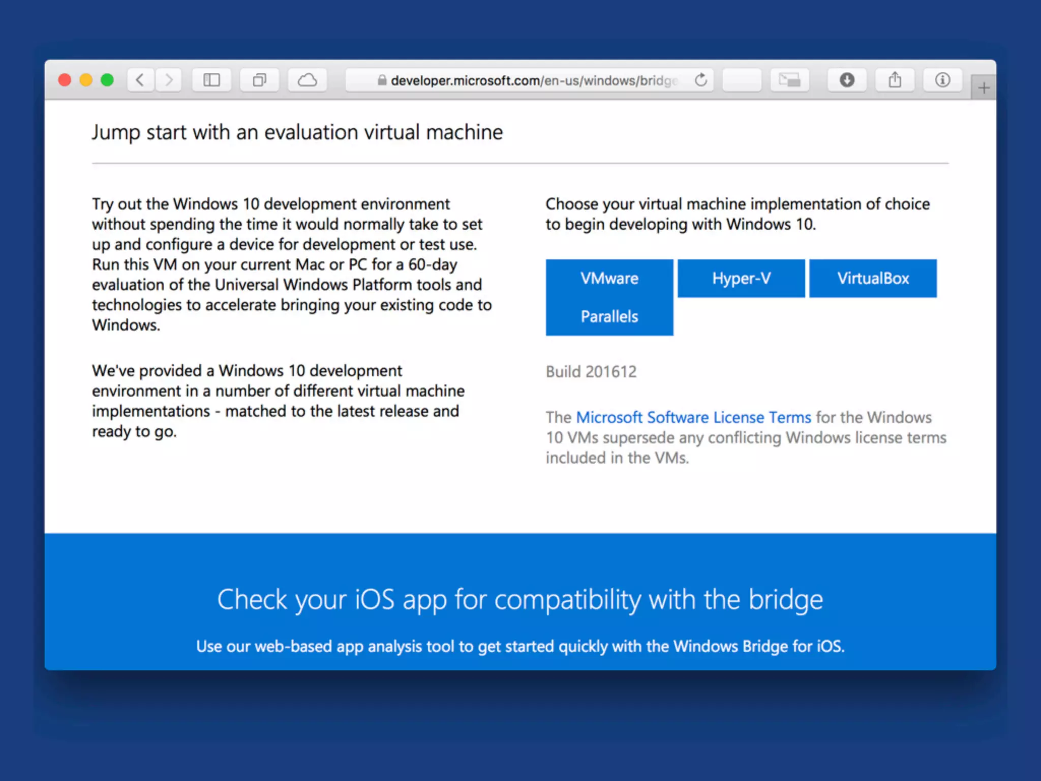Open the Share menu

[895, 80]
